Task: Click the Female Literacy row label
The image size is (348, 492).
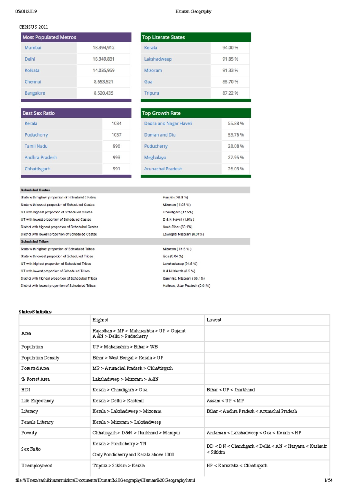Action: (37, 422)
